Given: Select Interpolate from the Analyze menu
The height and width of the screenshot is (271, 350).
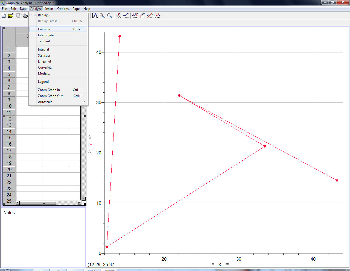Looking at the screenshot, I should tap(46, 35).
